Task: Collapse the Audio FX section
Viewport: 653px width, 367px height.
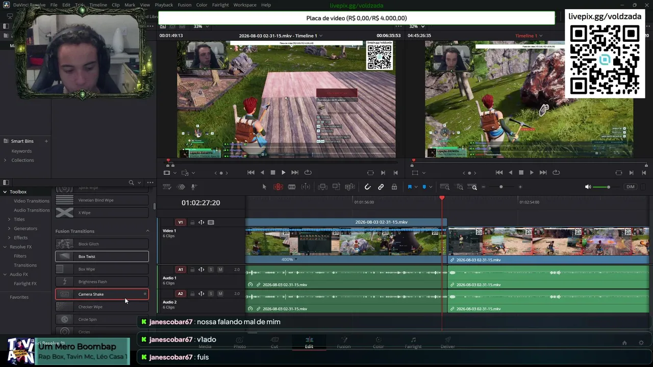Action: (5, 275)
